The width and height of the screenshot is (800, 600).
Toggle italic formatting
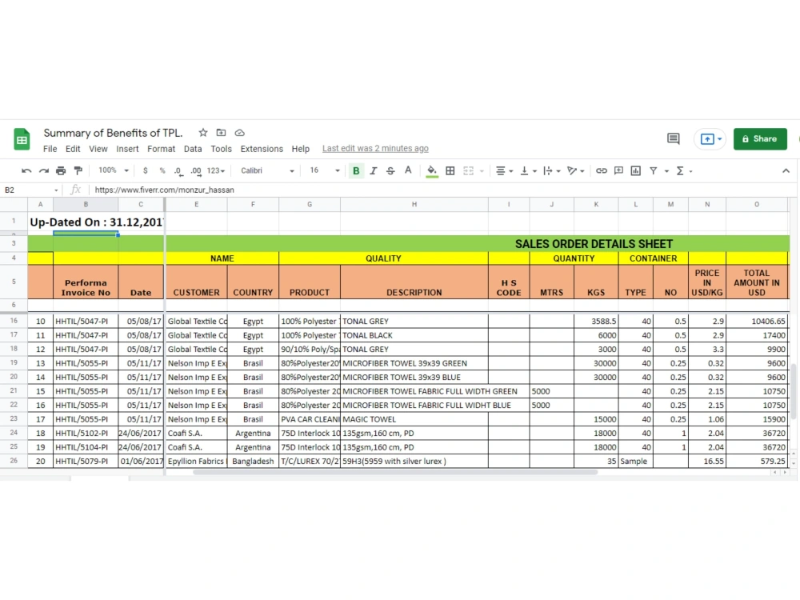point(374,171)
